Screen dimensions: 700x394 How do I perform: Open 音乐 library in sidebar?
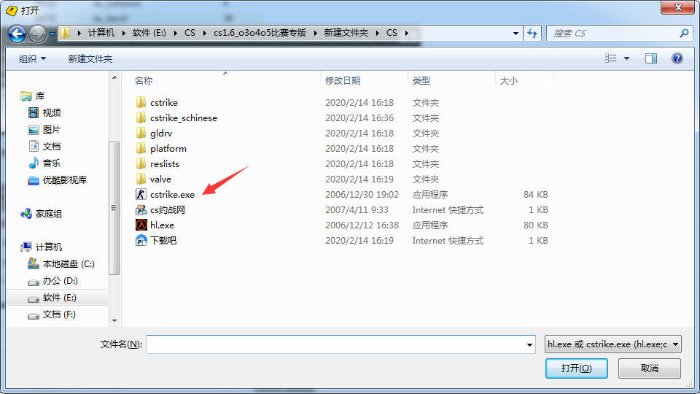tap(51, 163)
